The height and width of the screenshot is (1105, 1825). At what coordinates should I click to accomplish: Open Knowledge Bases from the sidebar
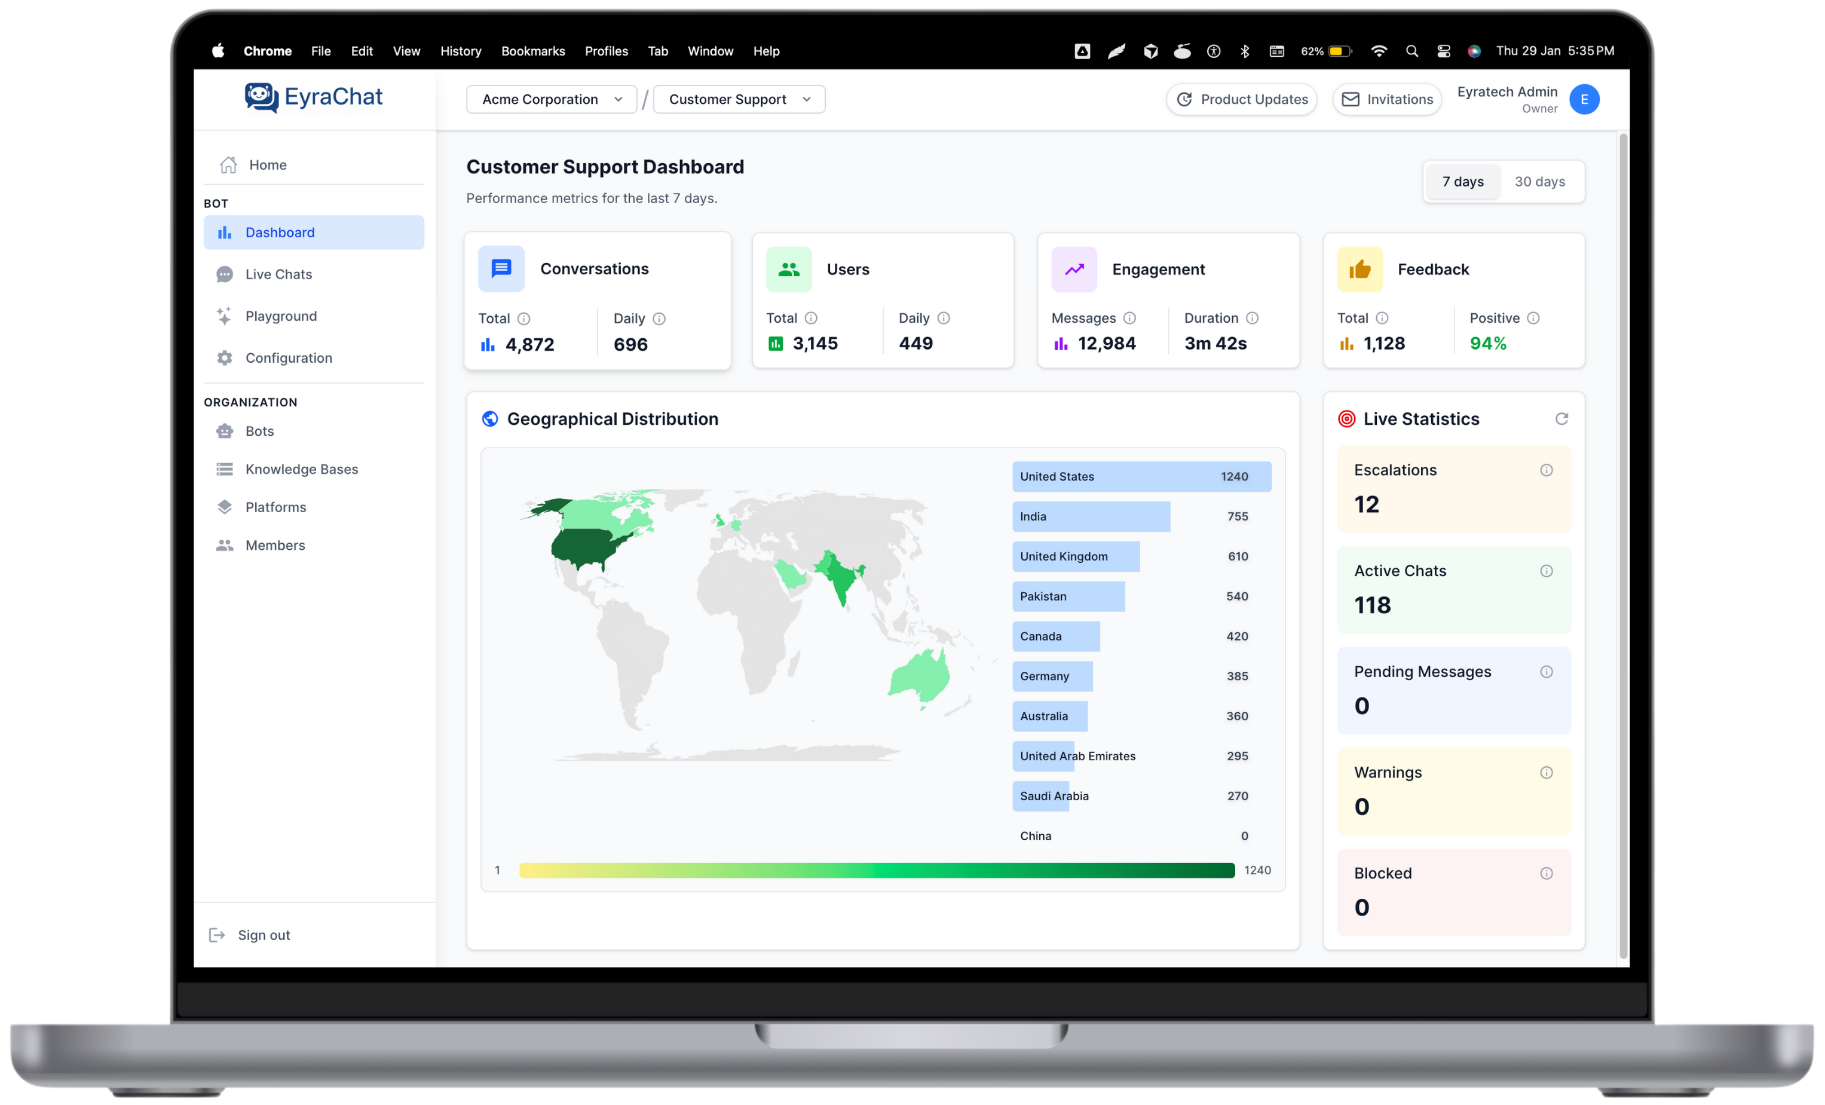tap(301, 470)
